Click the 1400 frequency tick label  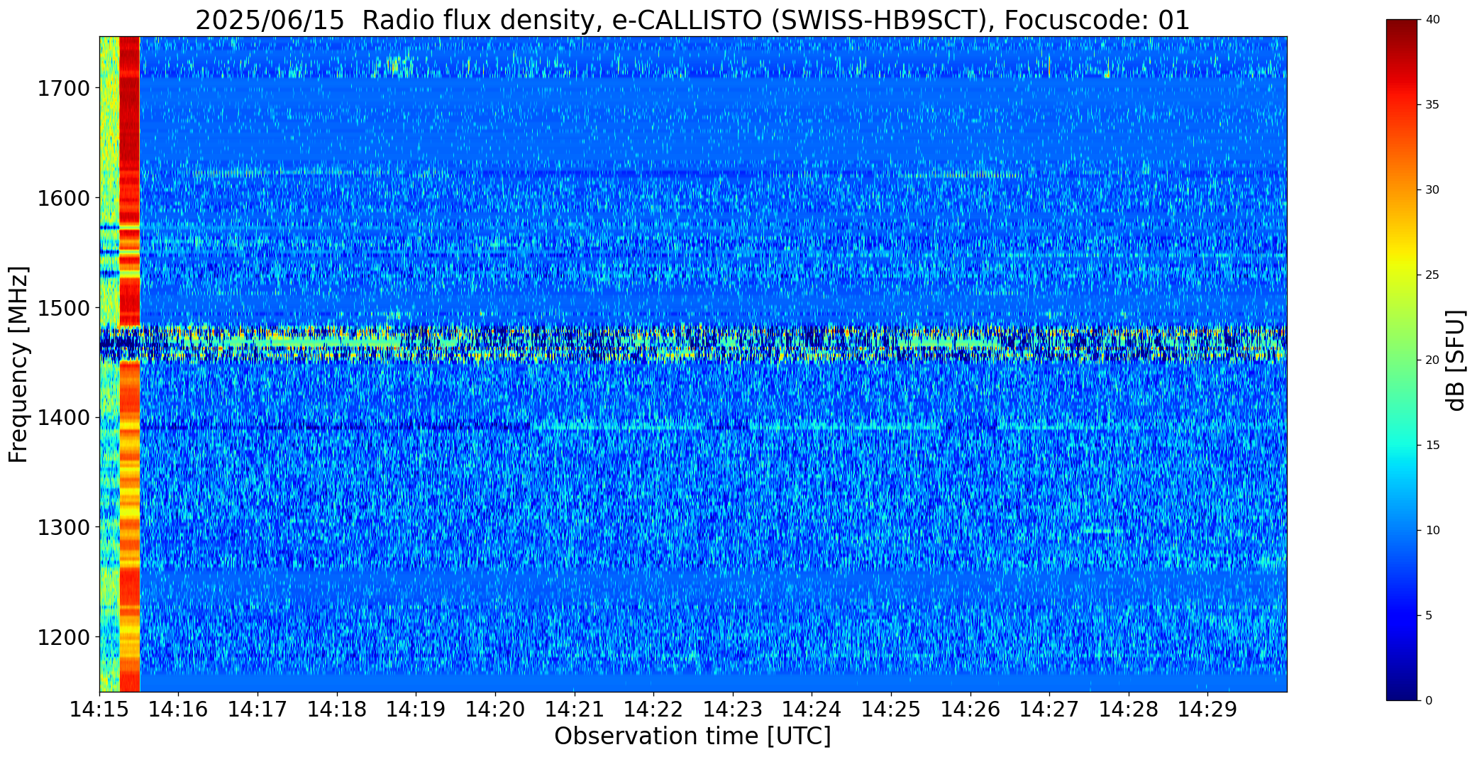pos(63,418)
